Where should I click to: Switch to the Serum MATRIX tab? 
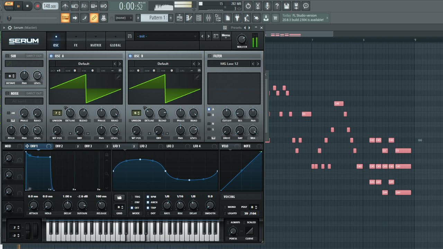click(x=96, y=41)
